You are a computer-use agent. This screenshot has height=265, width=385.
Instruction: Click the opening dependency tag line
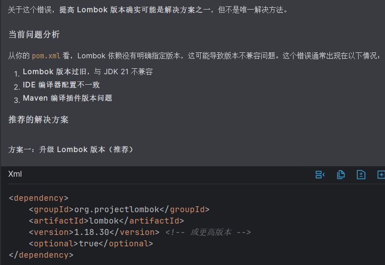39,198
